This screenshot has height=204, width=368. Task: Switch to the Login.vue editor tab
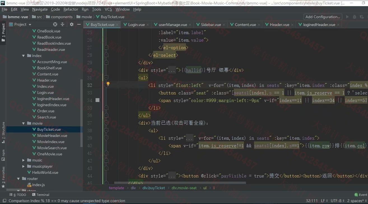tap(136, 25)
